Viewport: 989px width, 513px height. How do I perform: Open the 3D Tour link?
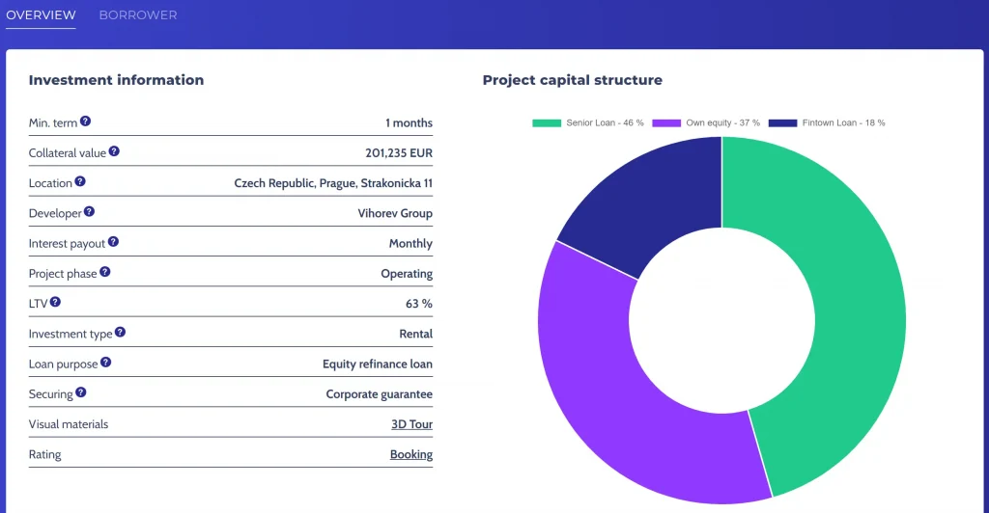pos(411,424)
